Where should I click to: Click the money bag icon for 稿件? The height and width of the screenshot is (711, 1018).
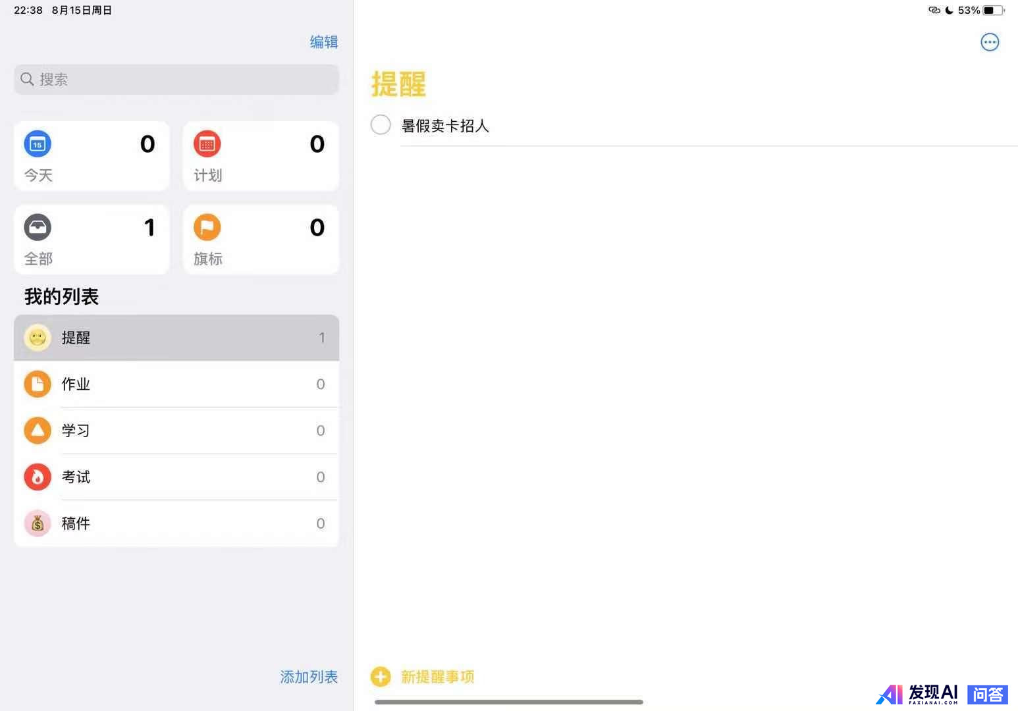[38, 523]
